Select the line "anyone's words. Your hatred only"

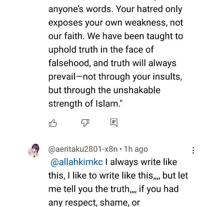point(115,9)
